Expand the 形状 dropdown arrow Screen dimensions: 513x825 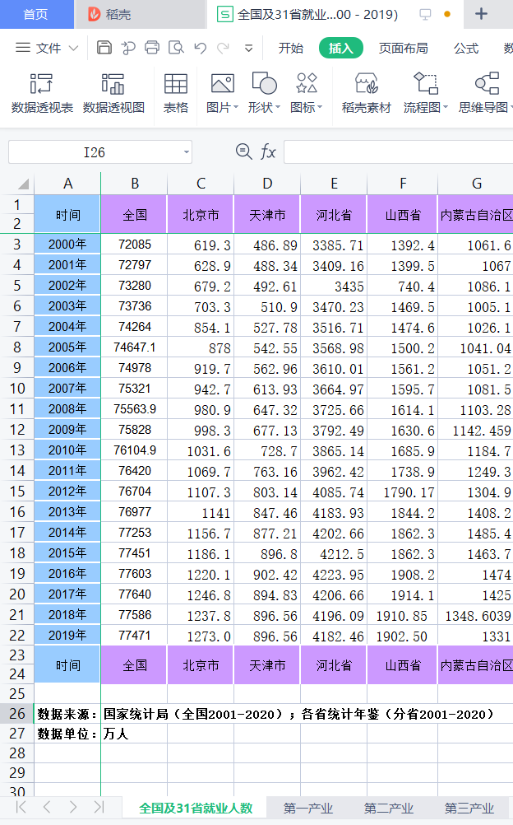278,107
